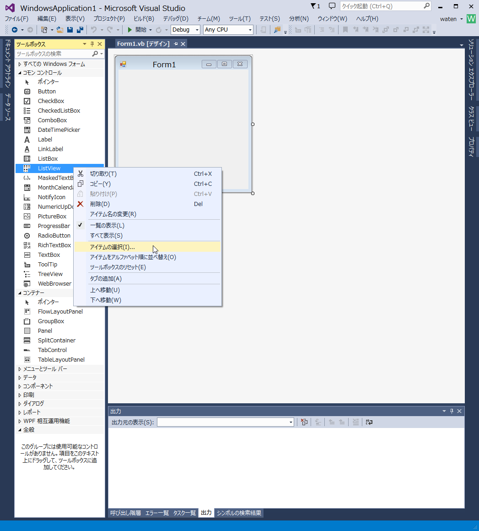Click the save file floppy icon

click(70, 30)
